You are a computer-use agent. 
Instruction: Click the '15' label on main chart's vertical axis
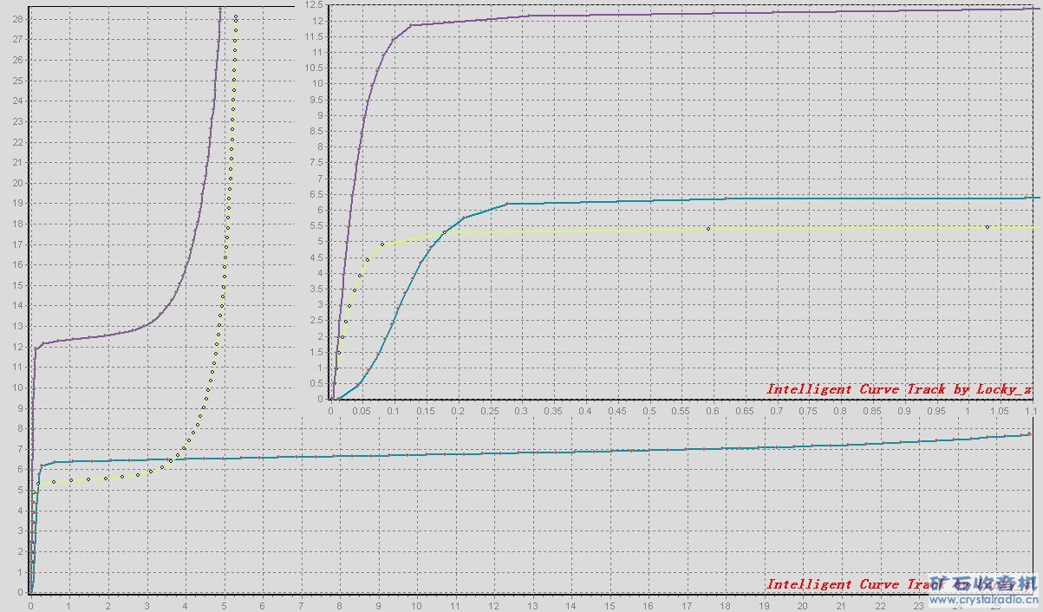[x=19, y=285]
